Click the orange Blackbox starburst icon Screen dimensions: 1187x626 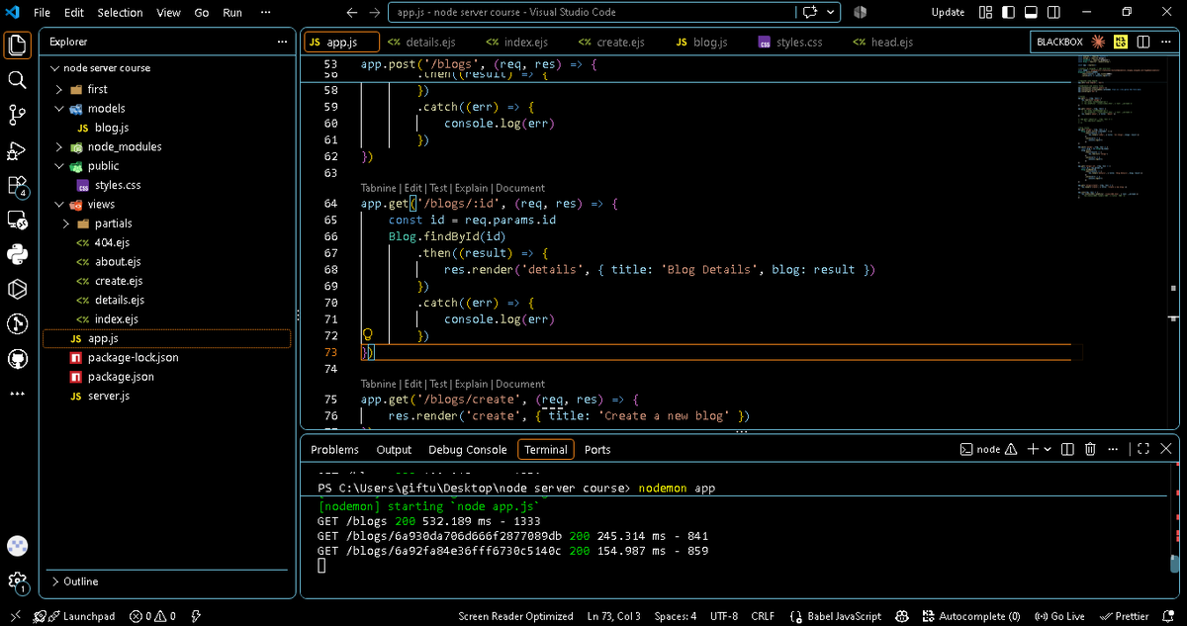click(x=1098, y=42)
